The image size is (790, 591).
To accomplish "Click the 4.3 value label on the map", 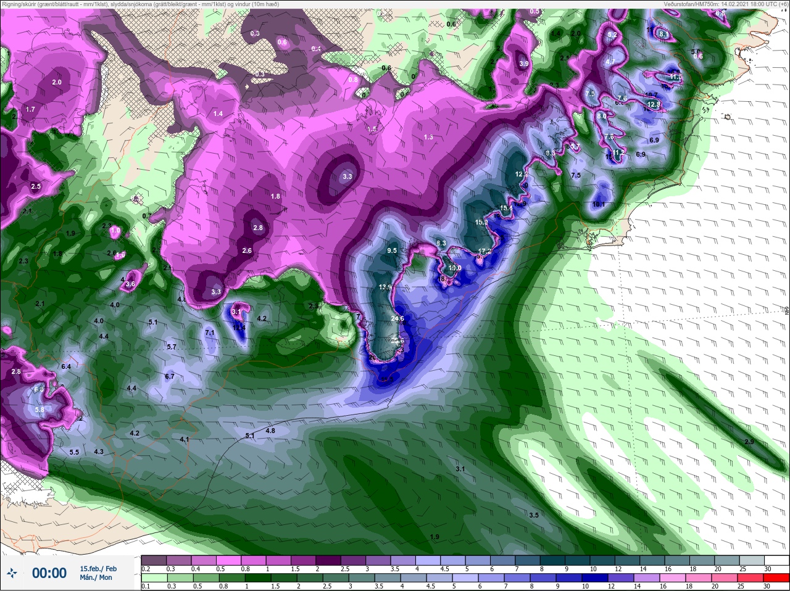I will tap(99, 452).
